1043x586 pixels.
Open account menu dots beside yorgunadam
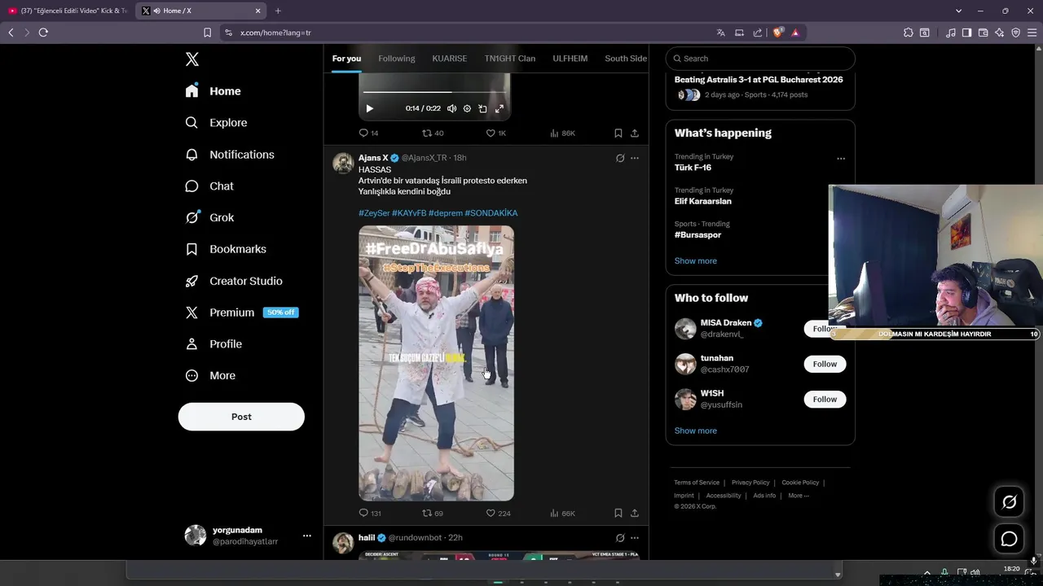tap(307, 536)
